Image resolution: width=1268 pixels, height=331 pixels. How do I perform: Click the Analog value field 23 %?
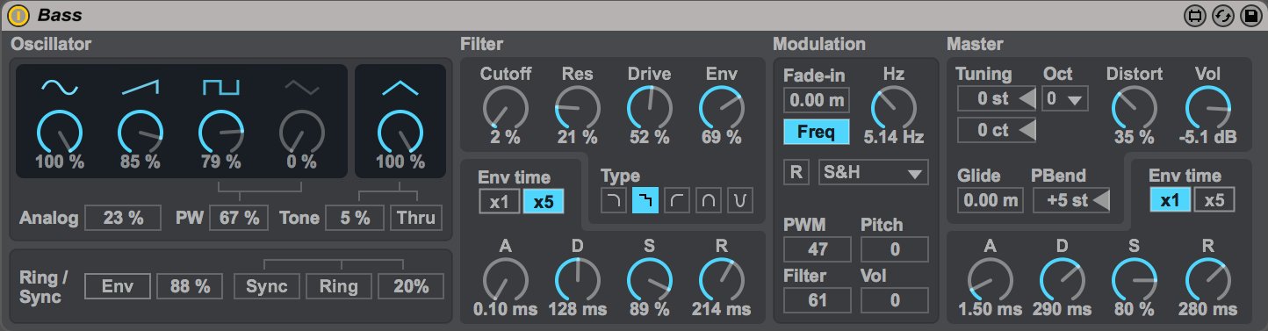pyautogui.click(x=123, y=219)
